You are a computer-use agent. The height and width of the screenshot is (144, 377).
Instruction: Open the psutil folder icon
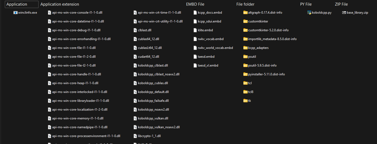pos(246,57)
